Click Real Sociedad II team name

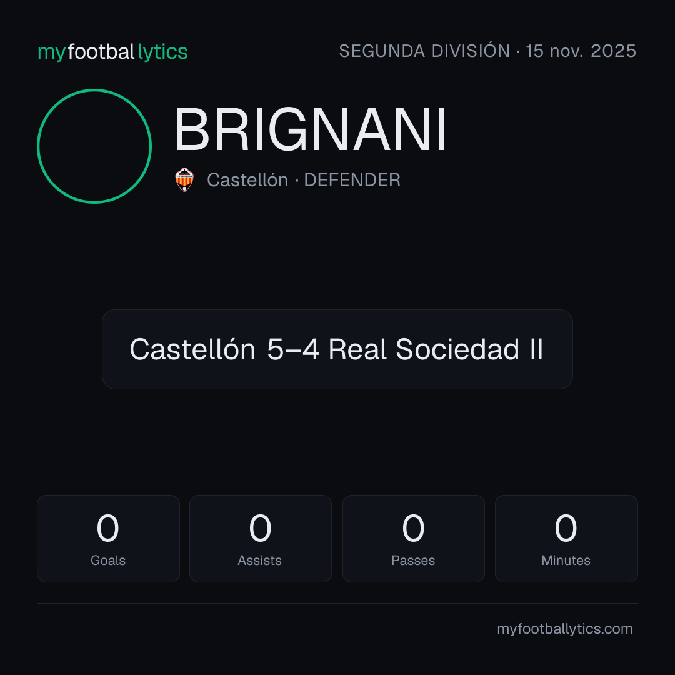point(436,349)
